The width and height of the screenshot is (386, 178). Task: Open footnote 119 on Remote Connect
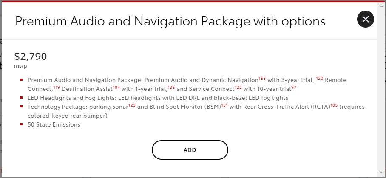click(57, 88)
